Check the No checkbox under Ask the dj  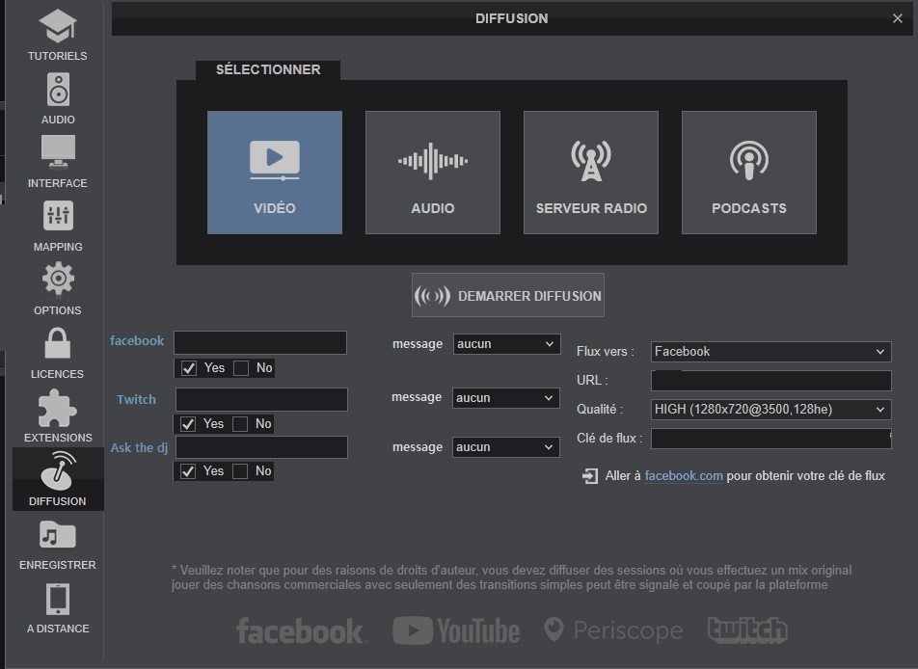240,471
